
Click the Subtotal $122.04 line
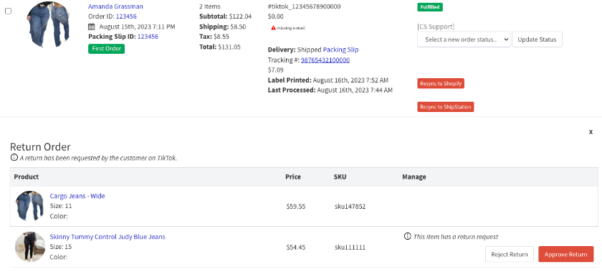[225, 17]
